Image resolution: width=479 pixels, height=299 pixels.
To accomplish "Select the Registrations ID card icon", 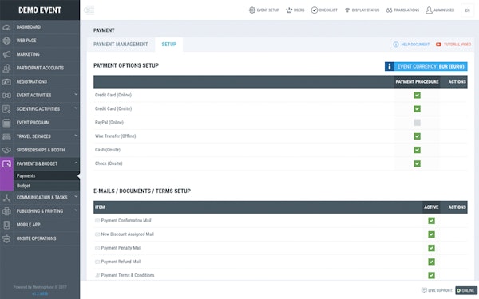I will tap(6, 82).
